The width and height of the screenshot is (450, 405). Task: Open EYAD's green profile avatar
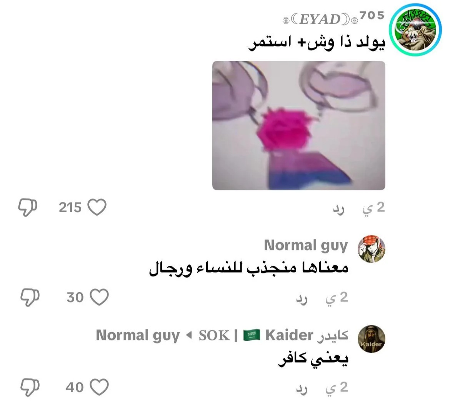[415, 30]
